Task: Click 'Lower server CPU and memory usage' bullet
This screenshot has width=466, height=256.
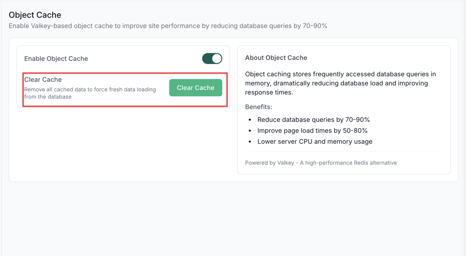Action: [315, 142]
